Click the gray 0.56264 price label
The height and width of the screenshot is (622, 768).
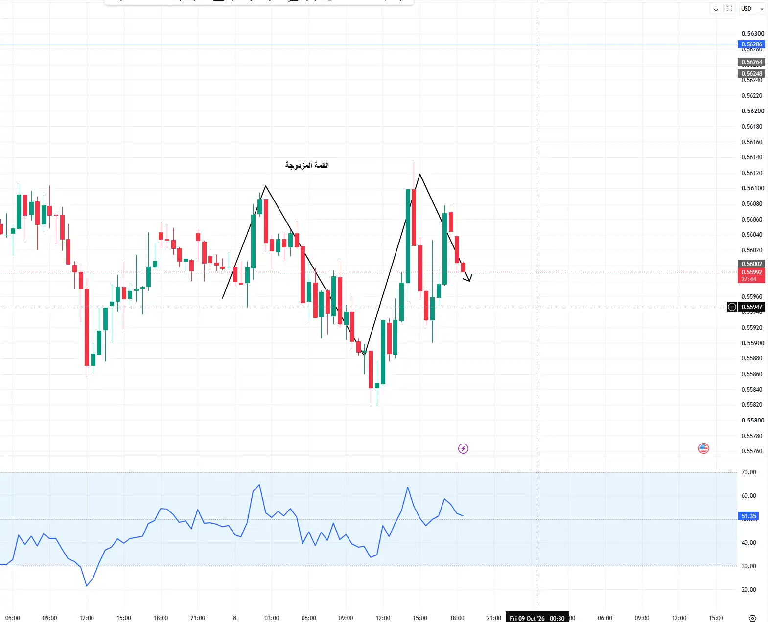(751, 62)
